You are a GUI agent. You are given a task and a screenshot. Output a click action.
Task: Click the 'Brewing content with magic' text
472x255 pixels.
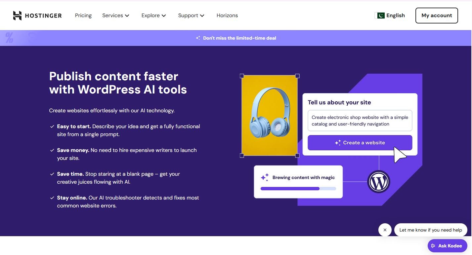[304, 177]
